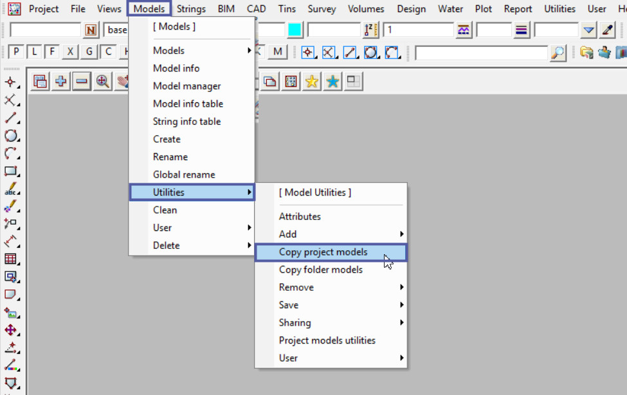Screen dimensions: 627x395
Task: Select the arc tool in the vertical toolbar
Action: pyautogui.click(x=11, y=153)
